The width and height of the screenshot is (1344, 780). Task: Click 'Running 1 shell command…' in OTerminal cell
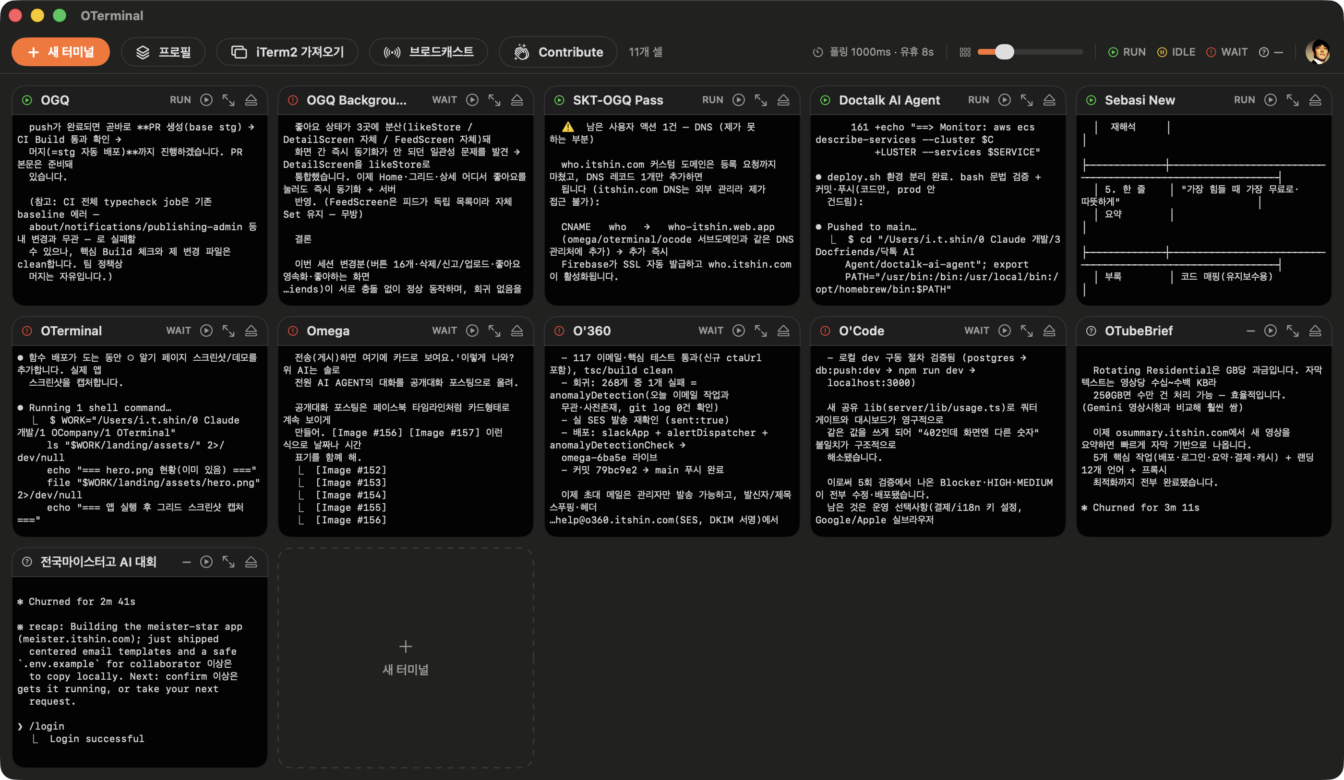pos(100,407)
